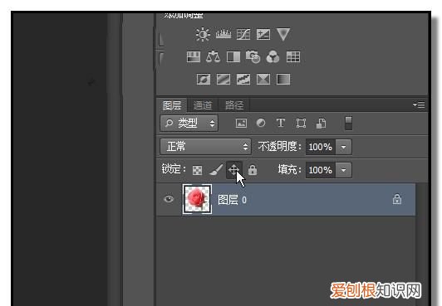This screenshot has width=442, height=306.
Task: Add a Hue/Saturation adjustment
Action: (194, 57)
